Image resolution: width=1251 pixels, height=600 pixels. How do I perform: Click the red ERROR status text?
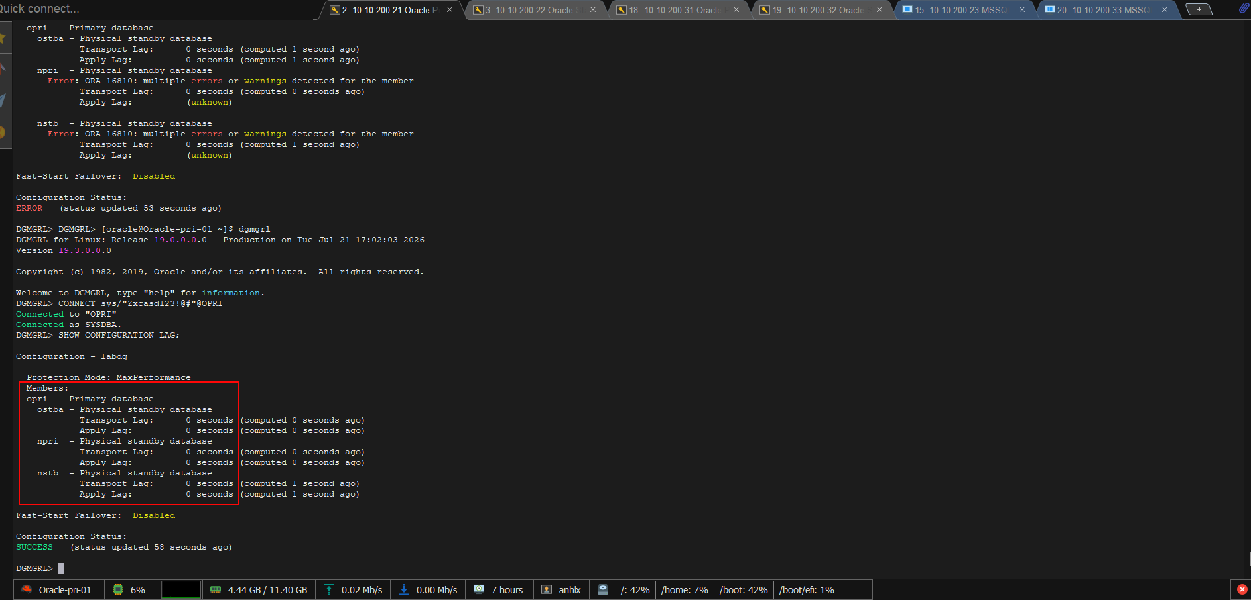tap(29, 208)
